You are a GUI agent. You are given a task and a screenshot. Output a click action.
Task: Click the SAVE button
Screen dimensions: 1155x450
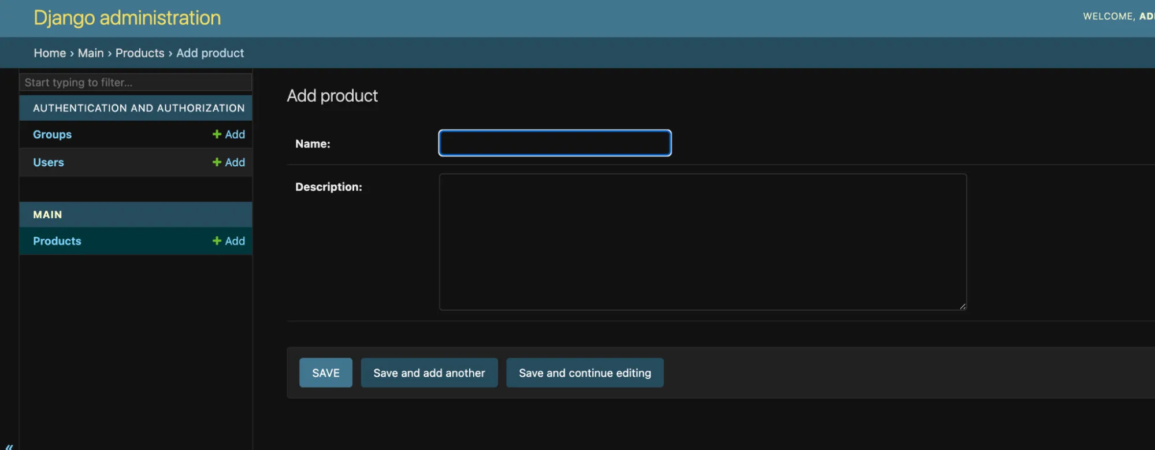[326, 373]
